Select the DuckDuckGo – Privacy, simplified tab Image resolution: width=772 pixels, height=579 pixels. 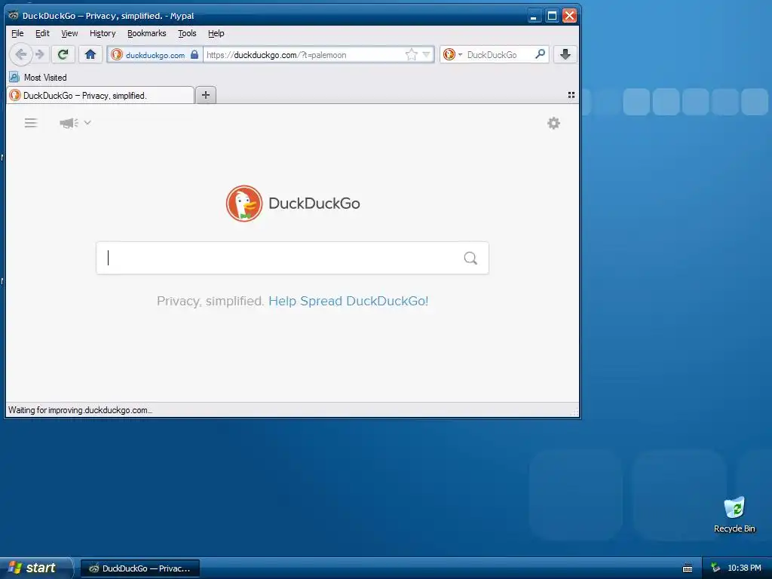point(100,95)
